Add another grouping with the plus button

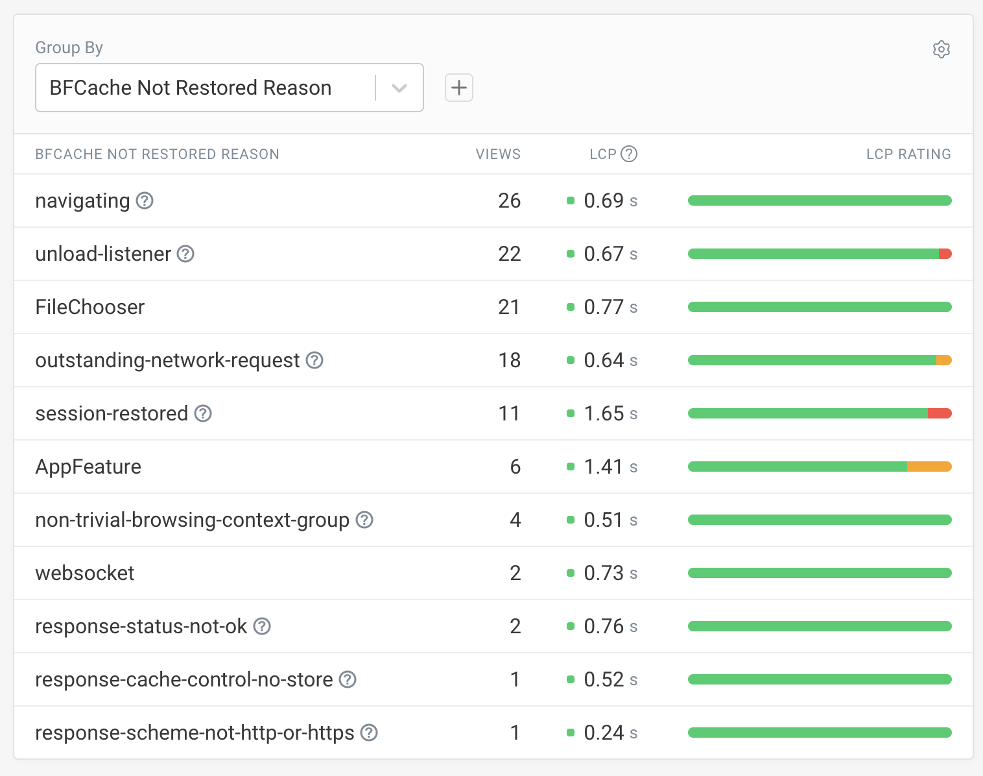[458, 88]
